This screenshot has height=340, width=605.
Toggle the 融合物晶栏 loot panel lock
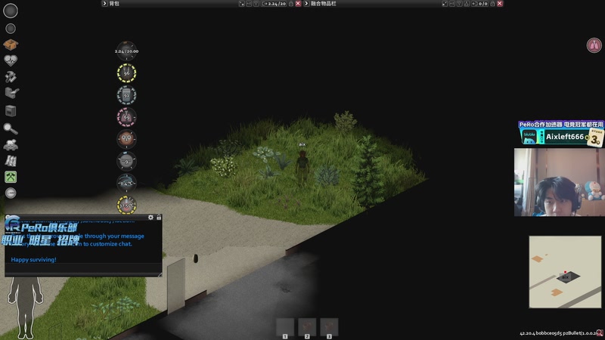492,4
